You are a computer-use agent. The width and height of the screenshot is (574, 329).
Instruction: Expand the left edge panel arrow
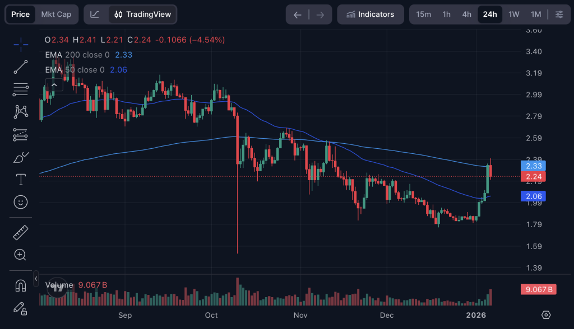(x=35, y=278)
